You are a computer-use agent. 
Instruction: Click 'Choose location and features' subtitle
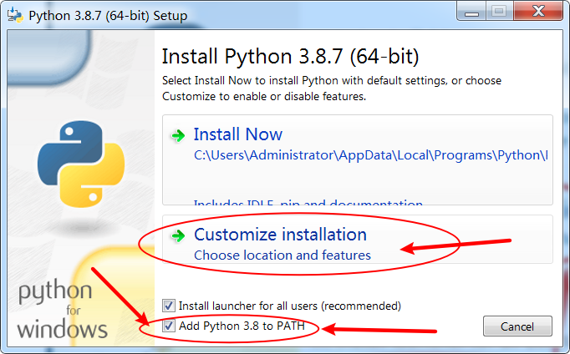282,255
